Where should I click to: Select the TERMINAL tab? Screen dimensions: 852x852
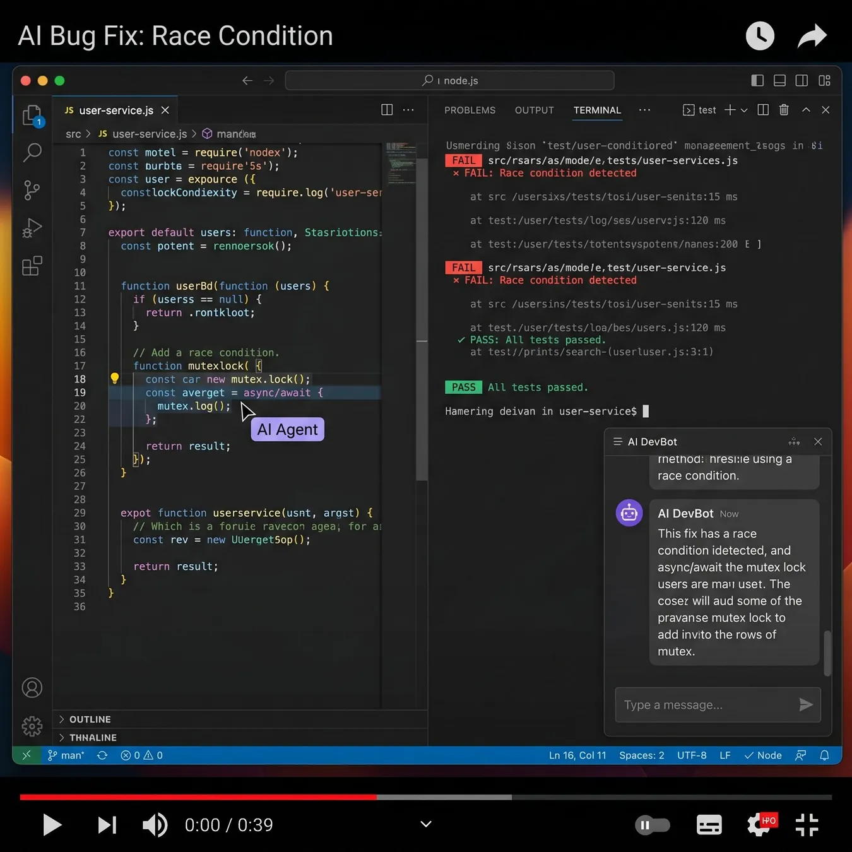pos(597,110)
